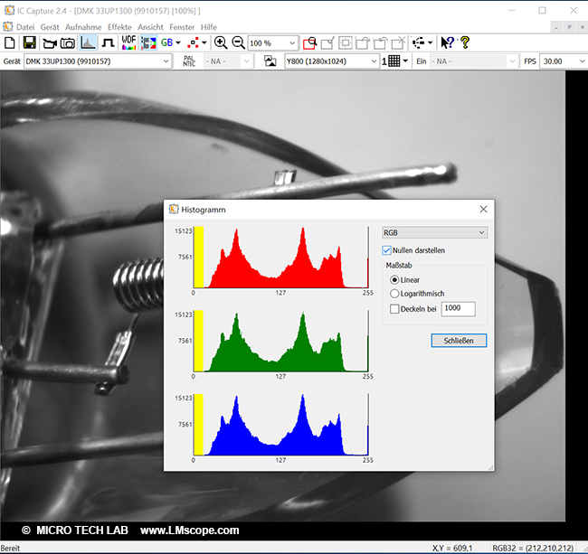Click the new document icon
The width and height of the screenshot is (588, 554).
click(x=10, y=42)
